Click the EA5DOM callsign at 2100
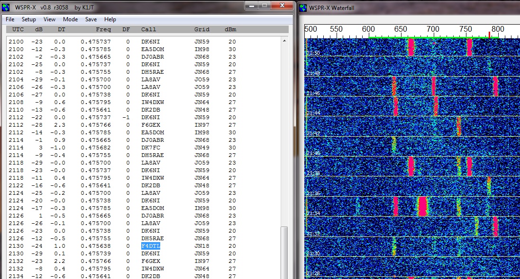520x279 pixels. [153, 49]
